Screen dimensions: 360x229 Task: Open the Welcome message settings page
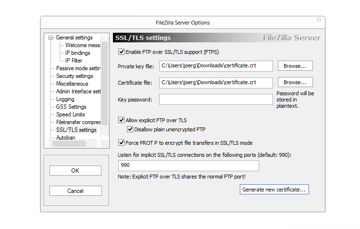coord(83,45)
